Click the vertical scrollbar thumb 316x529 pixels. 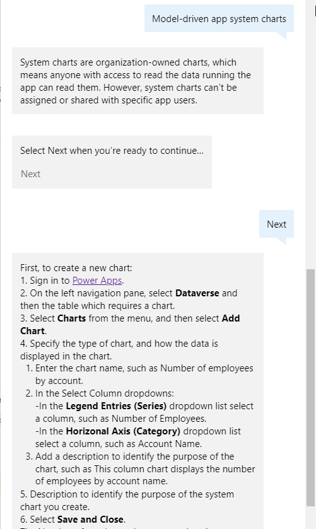[x=310, y=387]
